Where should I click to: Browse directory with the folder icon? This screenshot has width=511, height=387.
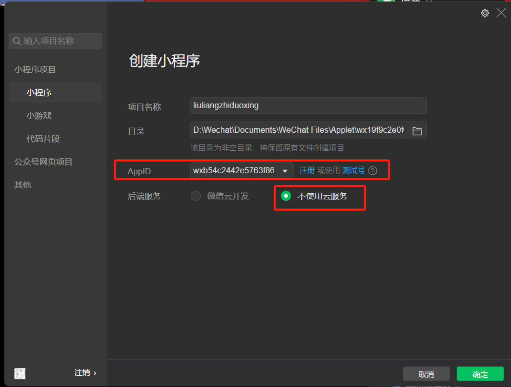(x=417, y=131)
